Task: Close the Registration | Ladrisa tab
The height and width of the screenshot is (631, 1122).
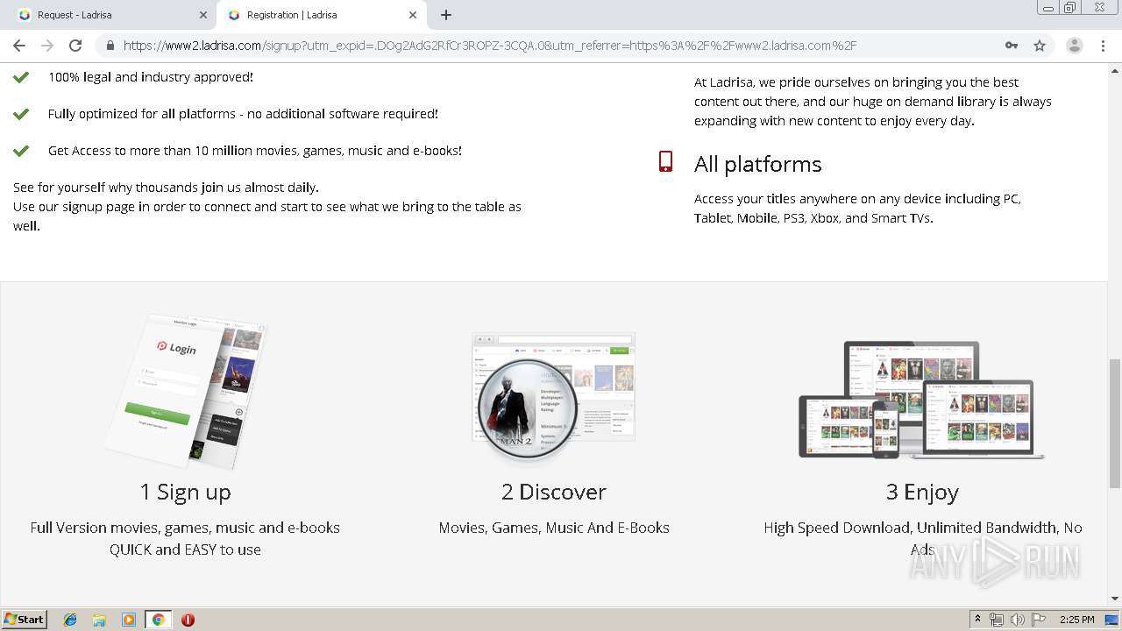Action: click(412, 15)
